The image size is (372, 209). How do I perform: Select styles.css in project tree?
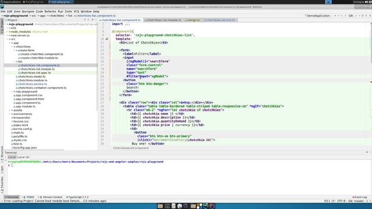tap(20, 140)
